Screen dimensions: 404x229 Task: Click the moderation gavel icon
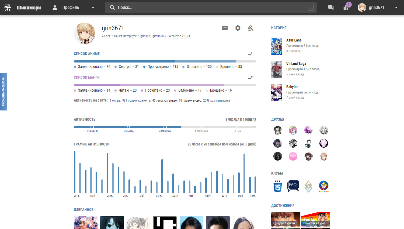coord(250,28)
